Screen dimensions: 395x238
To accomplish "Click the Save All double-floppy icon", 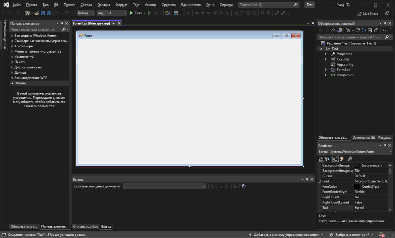I will coord(49,13).
